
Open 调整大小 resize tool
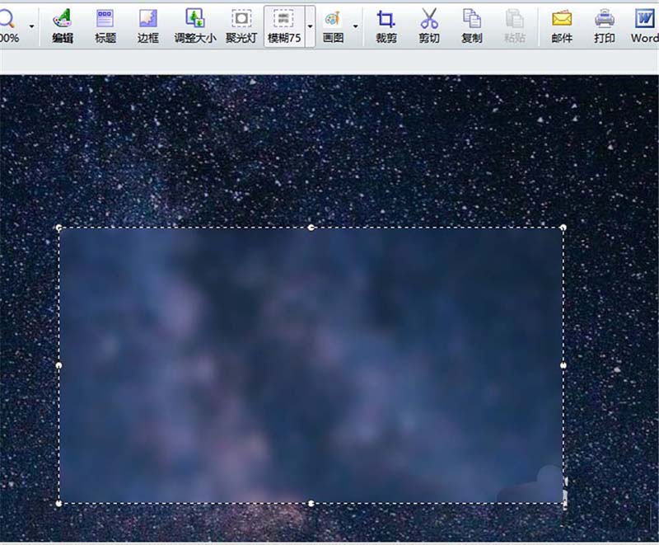click(x=195, y=26)
